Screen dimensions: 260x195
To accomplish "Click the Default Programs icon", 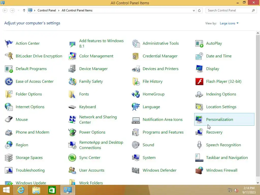I will [x=9, y=69].
